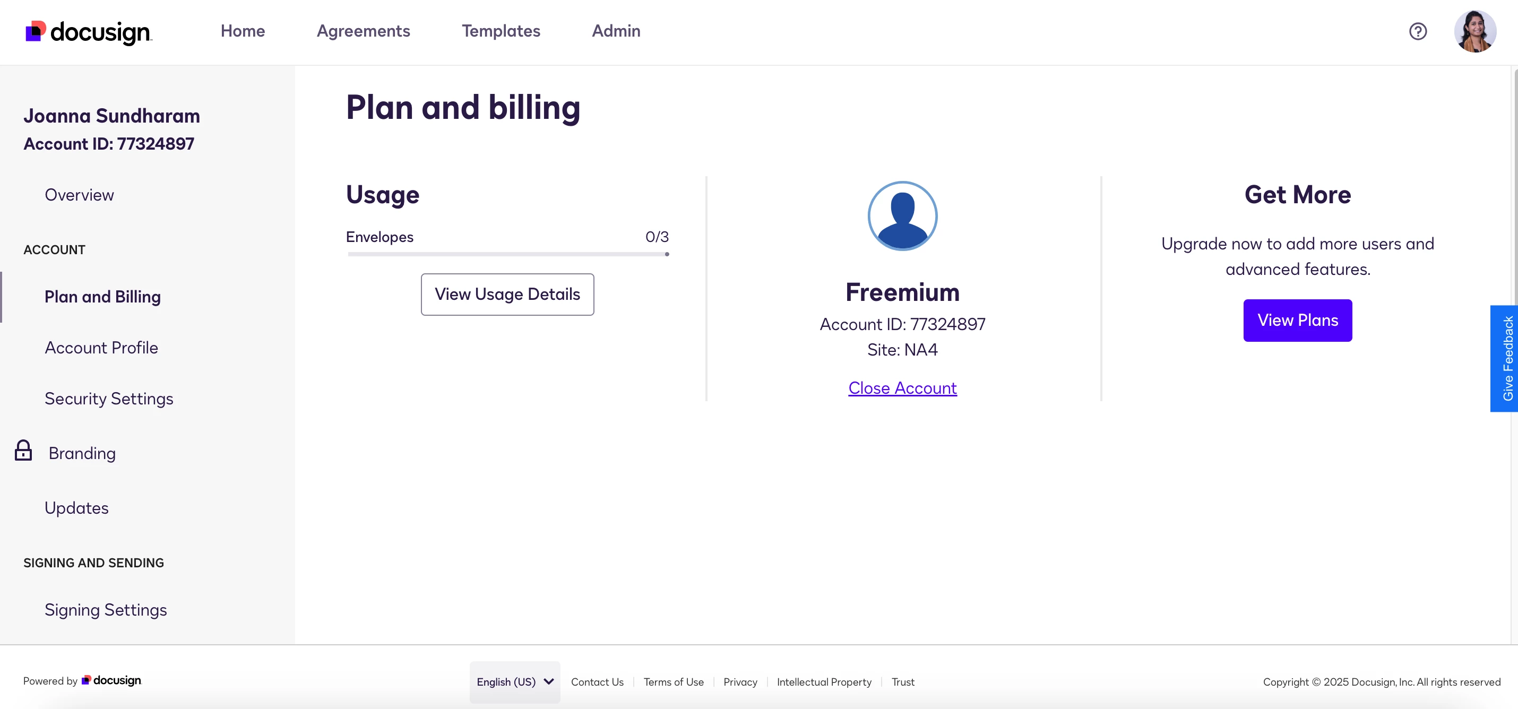This screenshot has height=709, width=1518.
Task: Click the Envelopes usage progress bar
Action: [508, 254]
